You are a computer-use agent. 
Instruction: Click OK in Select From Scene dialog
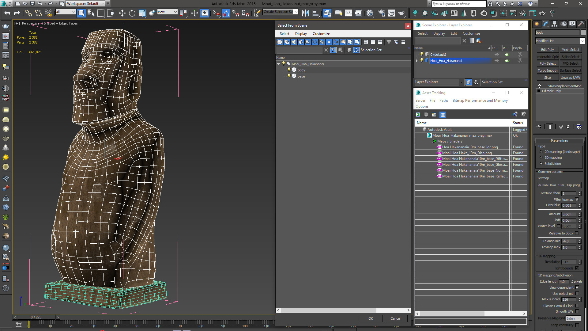coord(371,318)
